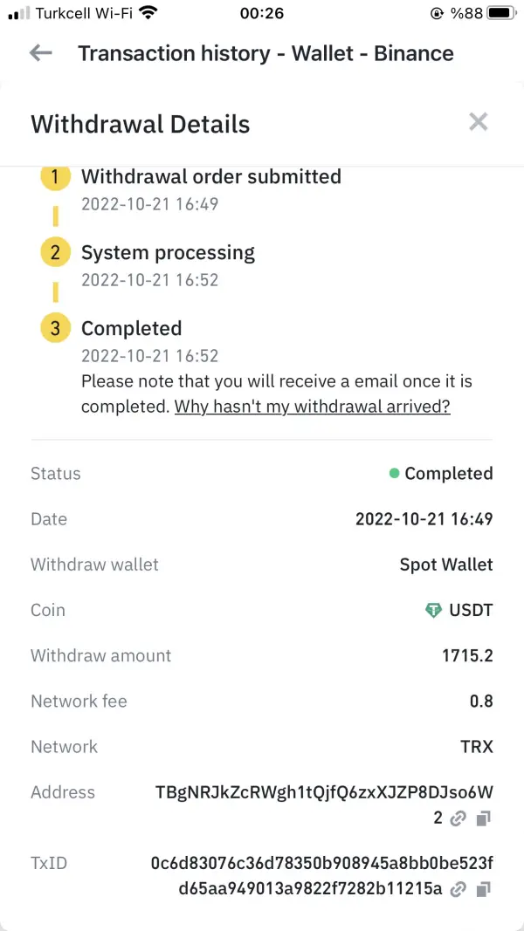Tap the green Completed status indicator
This screenshot has width=524, height=931.
tap(395, 474)
